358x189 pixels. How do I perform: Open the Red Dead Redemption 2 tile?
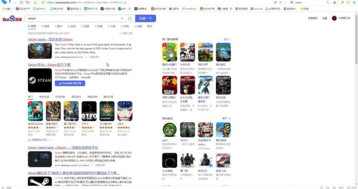click(x=170, y=85)
